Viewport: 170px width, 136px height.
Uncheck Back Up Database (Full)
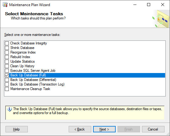[x=7, y=75]
